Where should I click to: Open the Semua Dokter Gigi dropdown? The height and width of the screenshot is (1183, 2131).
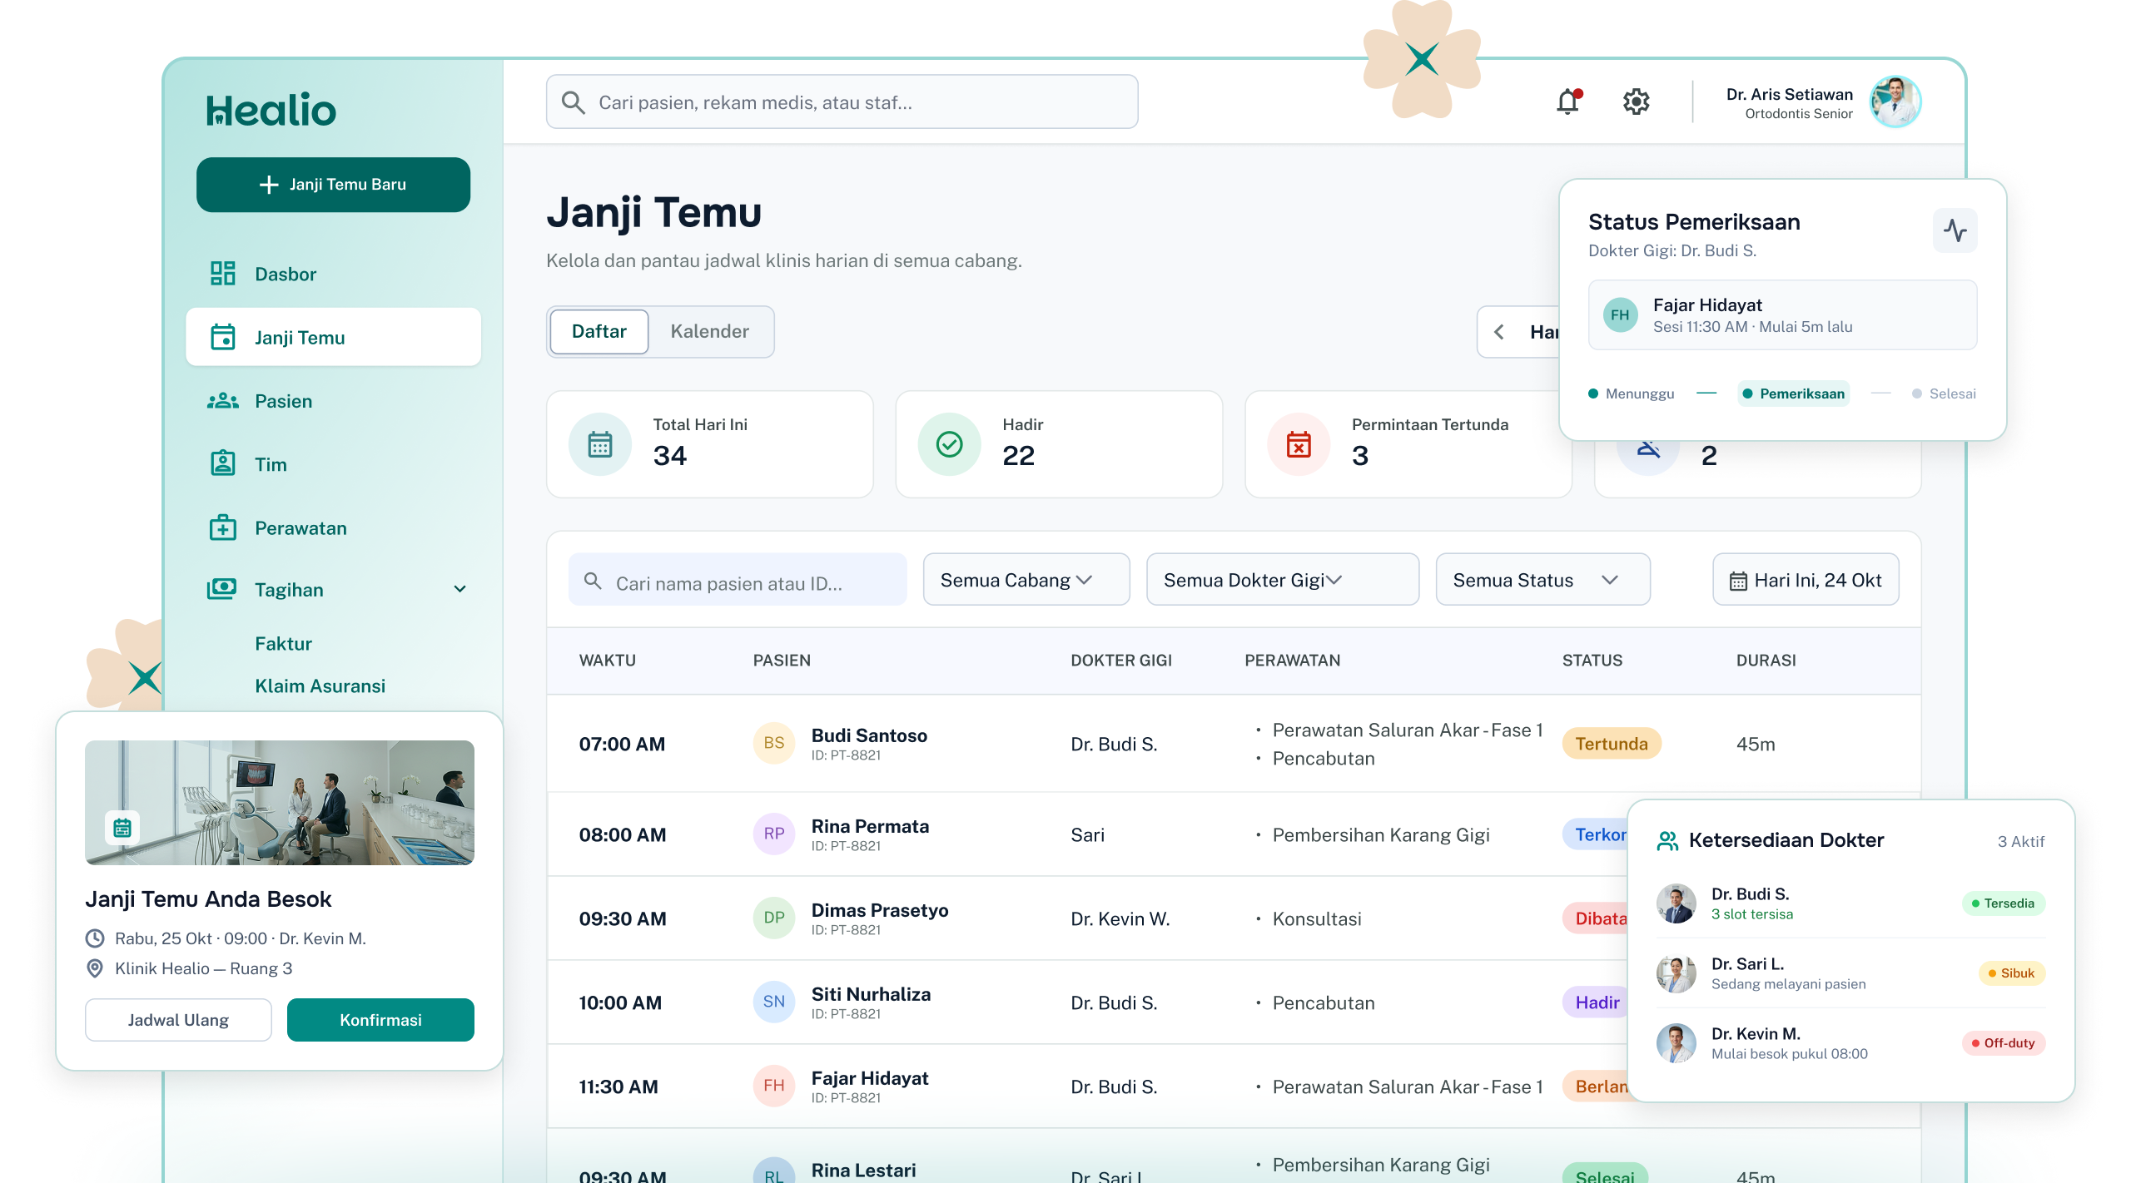point(1283,580)
